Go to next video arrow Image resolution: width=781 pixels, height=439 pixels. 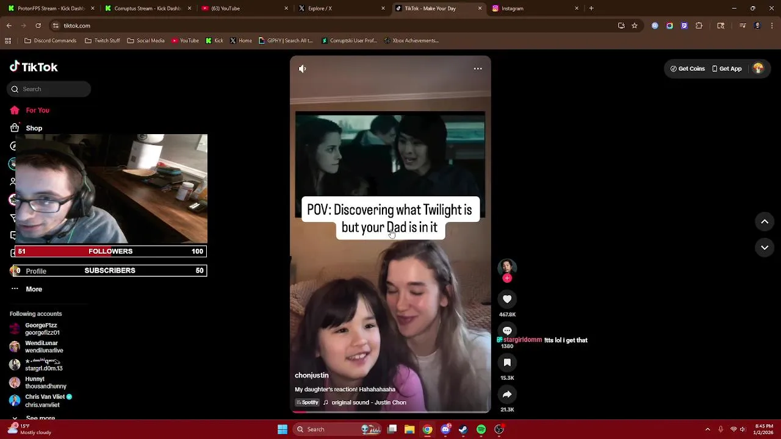[765, 248]
